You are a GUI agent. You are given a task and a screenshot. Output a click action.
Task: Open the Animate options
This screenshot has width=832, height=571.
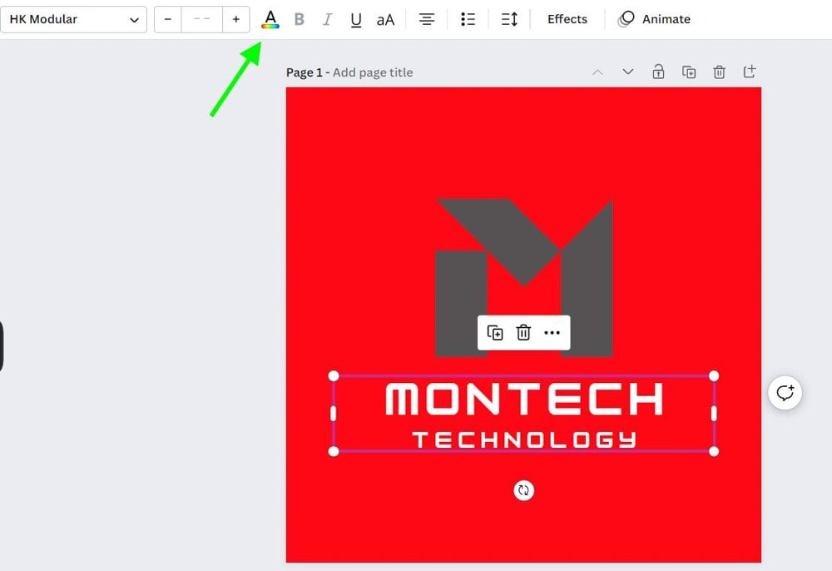(x=654, y=20)
